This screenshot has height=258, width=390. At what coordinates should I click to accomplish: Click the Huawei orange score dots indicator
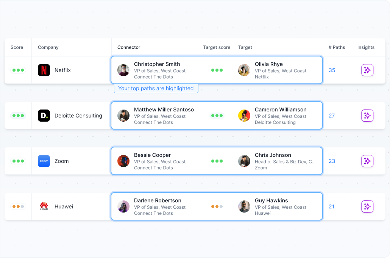tap(18, 206)
